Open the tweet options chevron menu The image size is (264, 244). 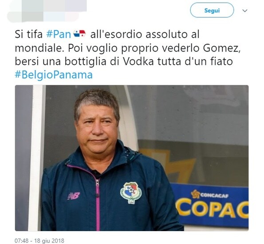(x=244, y=11)
